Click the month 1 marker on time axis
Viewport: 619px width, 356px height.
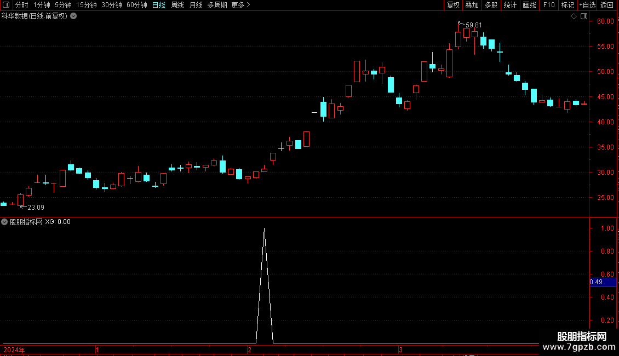coord(97,350)
